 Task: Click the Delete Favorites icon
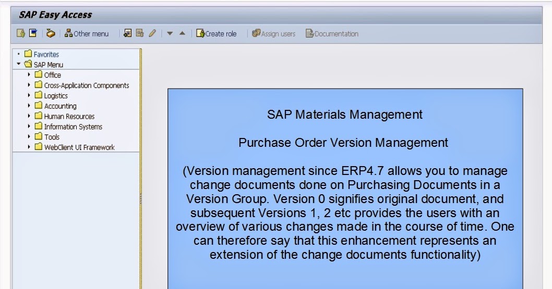pos(140,33)
